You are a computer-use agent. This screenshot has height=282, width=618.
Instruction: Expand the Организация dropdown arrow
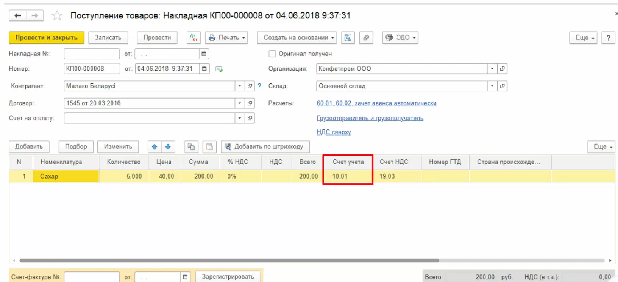point(492,69)
